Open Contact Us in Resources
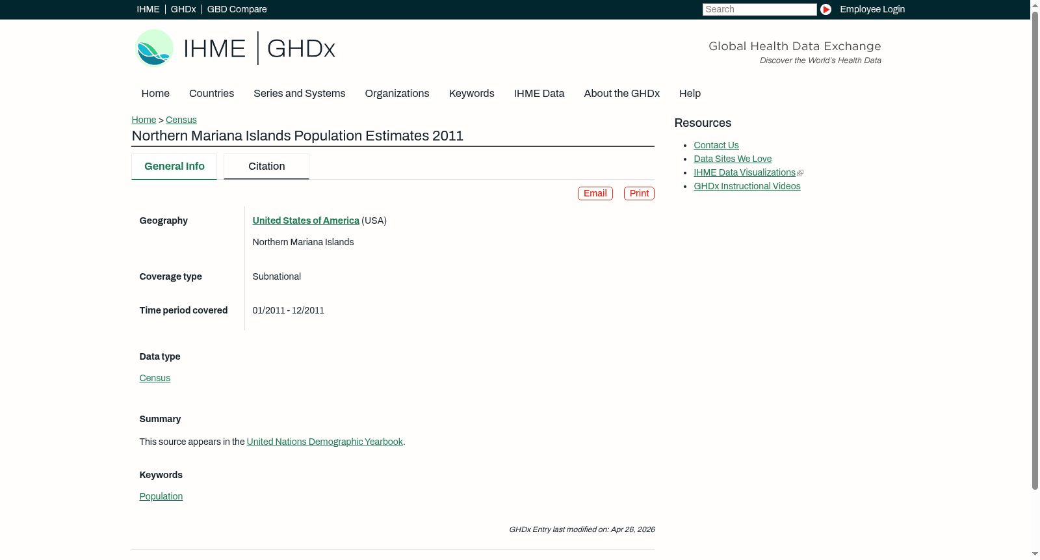The width and height of the screenshot is (1040, 560). coord(716,145)
